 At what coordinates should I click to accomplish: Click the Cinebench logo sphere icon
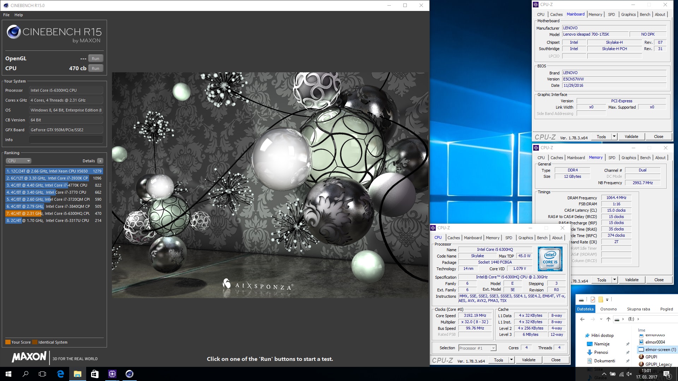click(14, 32)
